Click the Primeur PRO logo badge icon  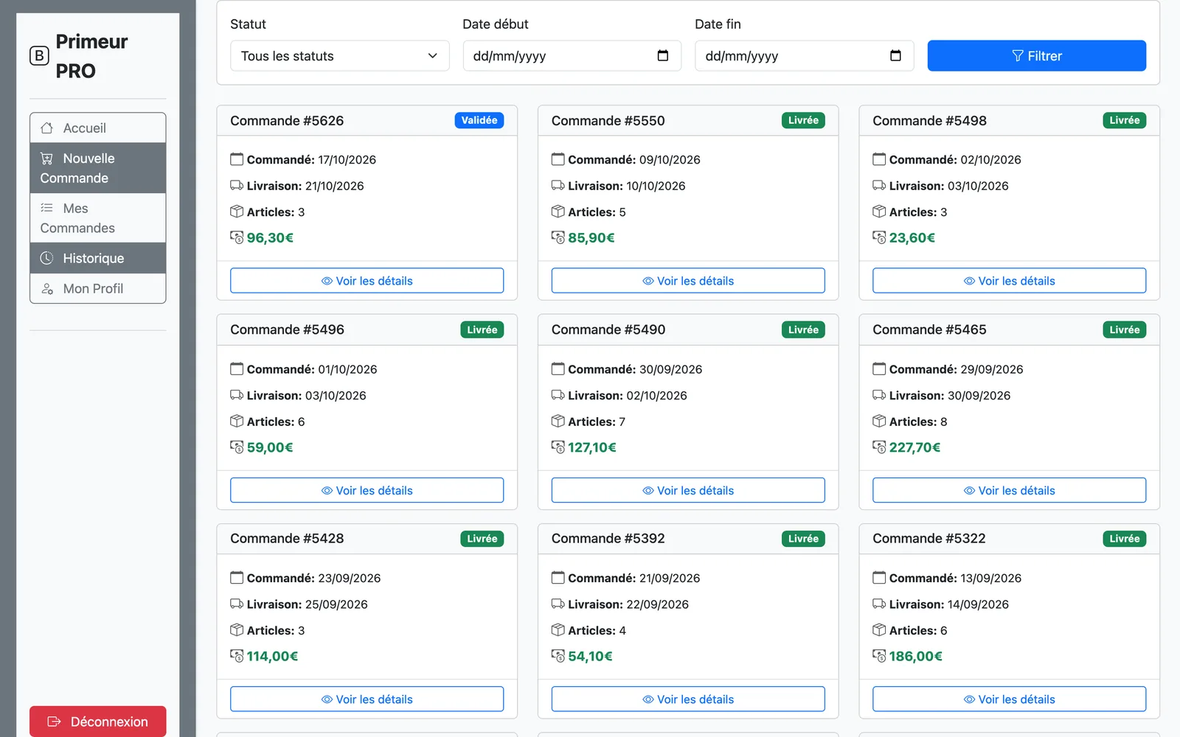[39, 56]
